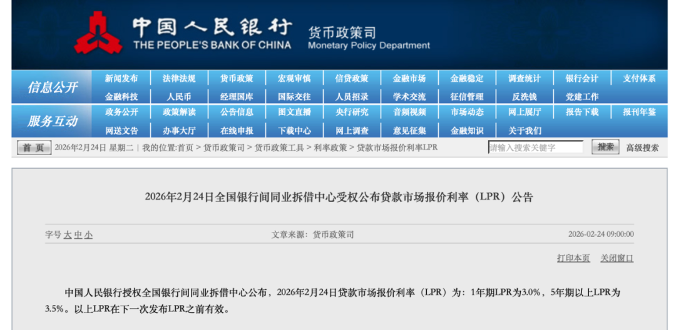Select 关于我们 navigation link

525,131
